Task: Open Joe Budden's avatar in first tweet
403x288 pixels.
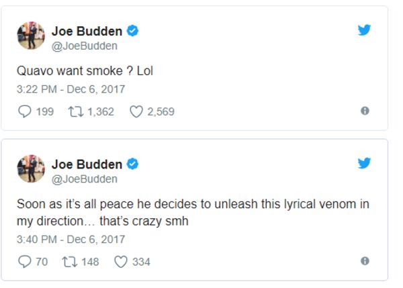Action: [31, 36]
